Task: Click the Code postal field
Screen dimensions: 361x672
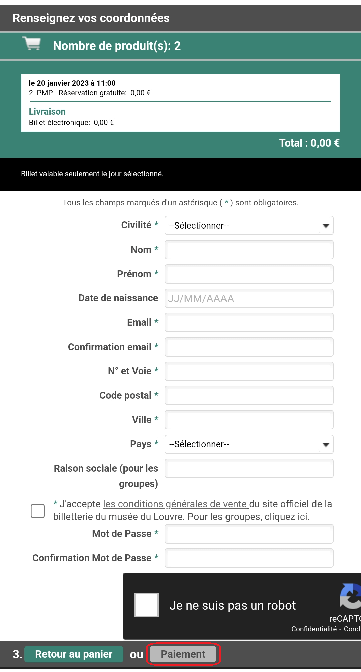Action: (248, 395)
